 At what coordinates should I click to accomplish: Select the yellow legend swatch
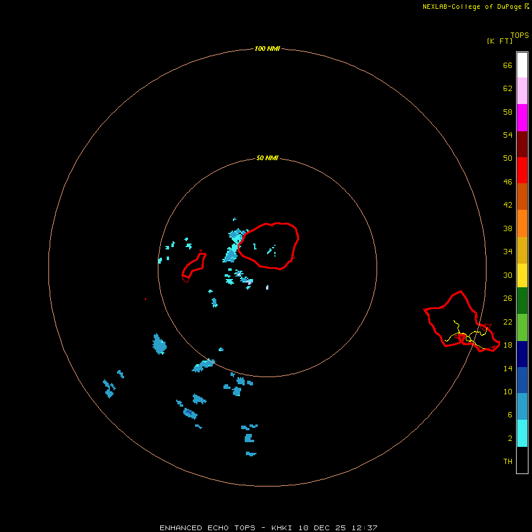[522, 275]
